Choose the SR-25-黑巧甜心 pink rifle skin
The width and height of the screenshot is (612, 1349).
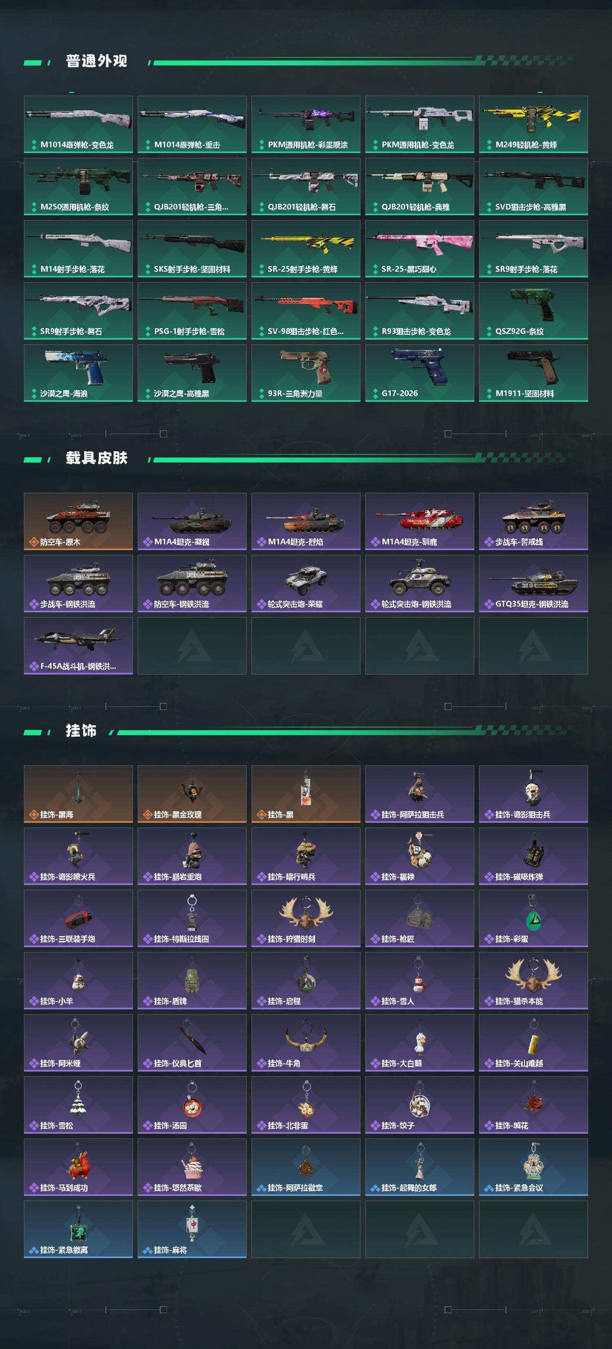[x=419, y=249]
